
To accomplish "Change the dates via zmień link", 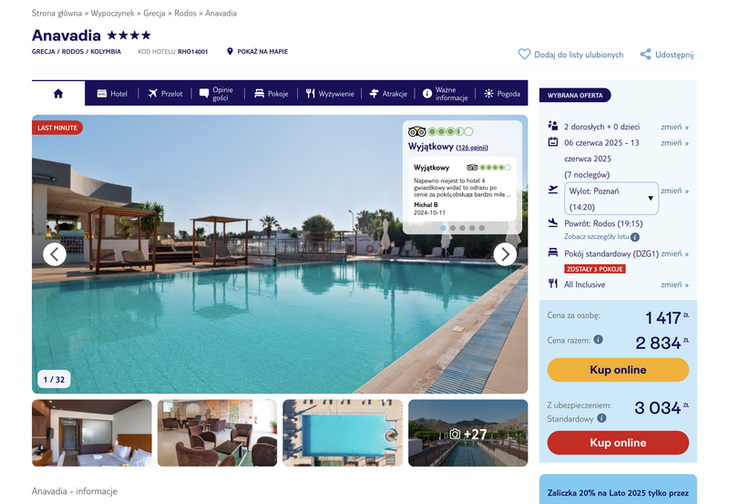I will point(674,143).
